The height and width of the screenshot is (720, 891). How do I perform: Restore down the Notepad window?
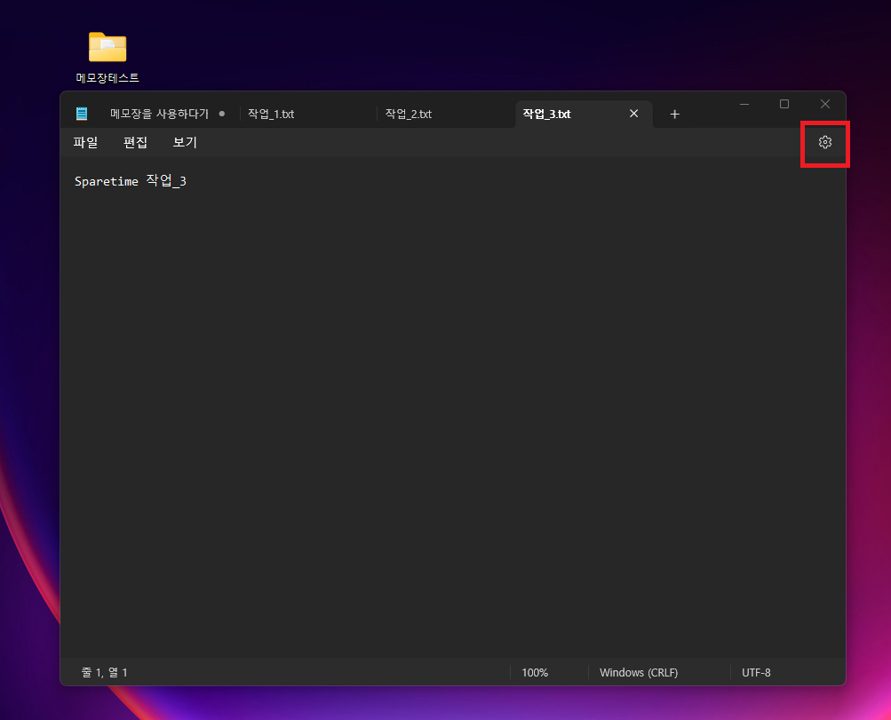[x=784, y=104]
